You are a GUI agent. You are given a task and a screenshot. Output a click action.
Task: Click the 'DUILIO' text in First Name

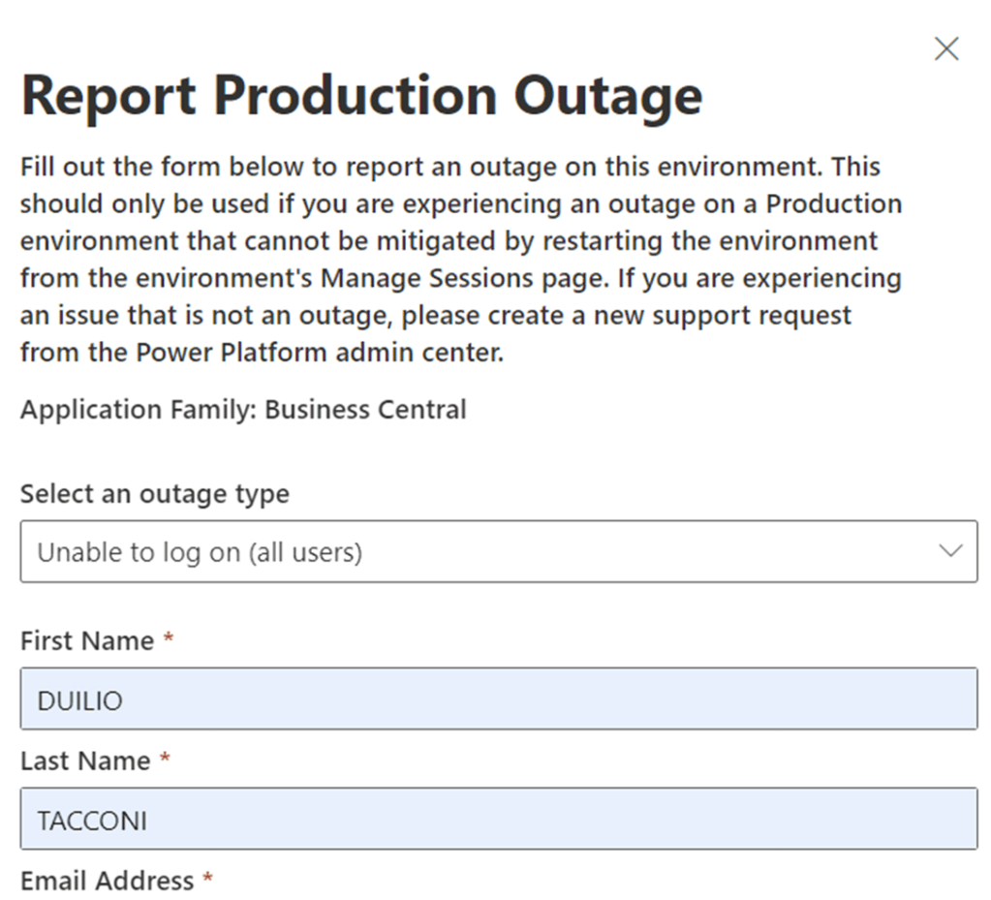click(79, 700)
